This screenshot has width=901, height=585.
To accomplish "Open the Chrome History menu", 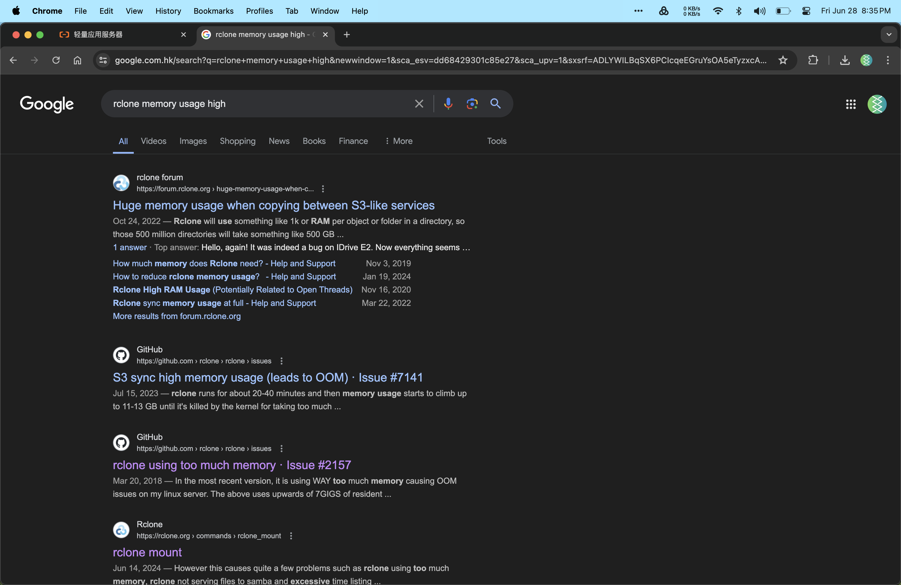I will (168, 11).
